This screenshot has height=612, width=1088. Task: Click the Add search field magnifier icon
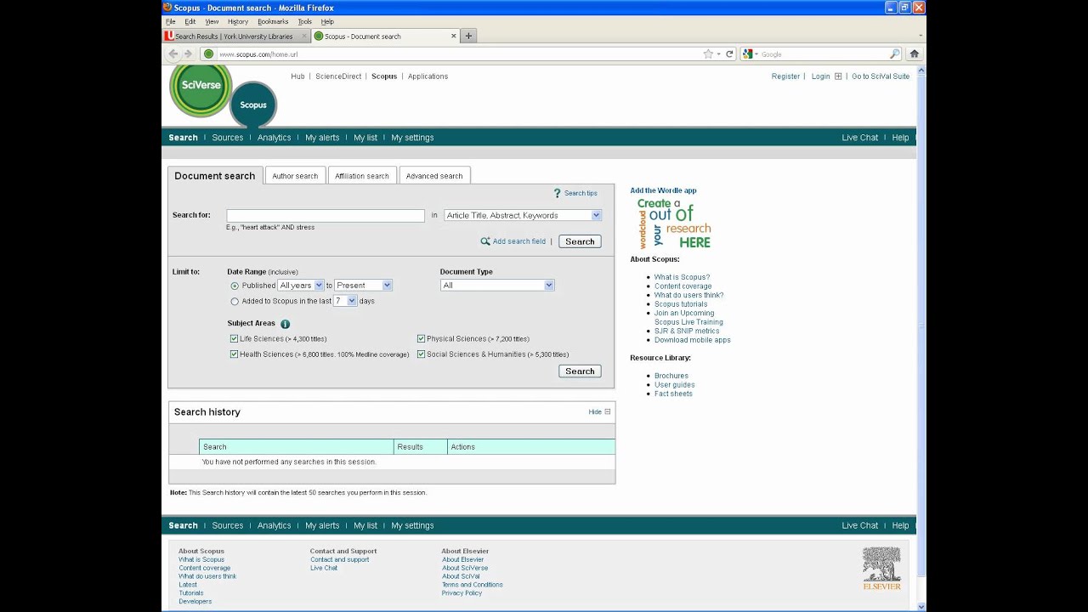485,241
